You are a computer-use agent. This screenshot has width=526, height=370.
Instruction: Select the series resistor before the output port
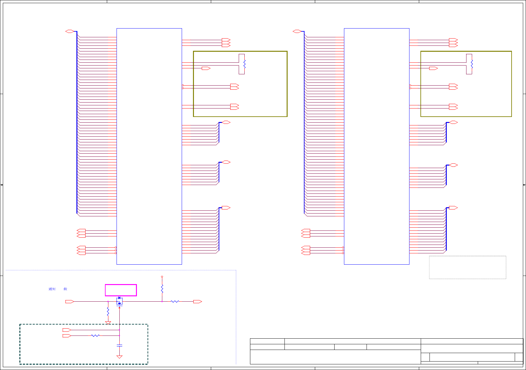click(x=175, y=301)
